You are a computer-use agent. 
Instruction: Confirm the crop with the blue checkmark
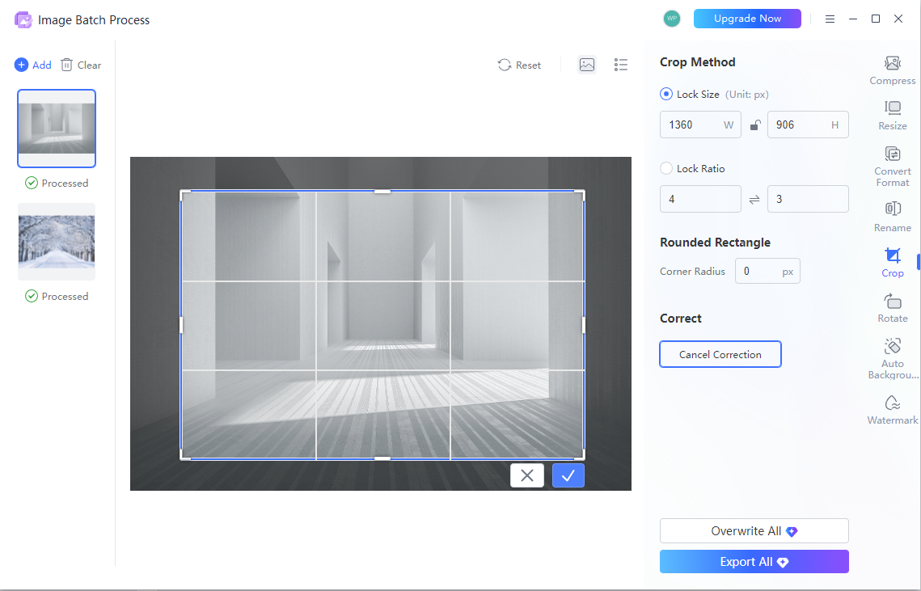[x=568, y=475]
